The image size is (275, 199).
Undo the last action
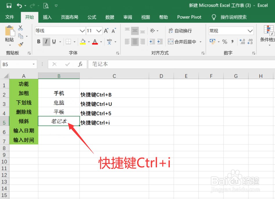(19, 6)
